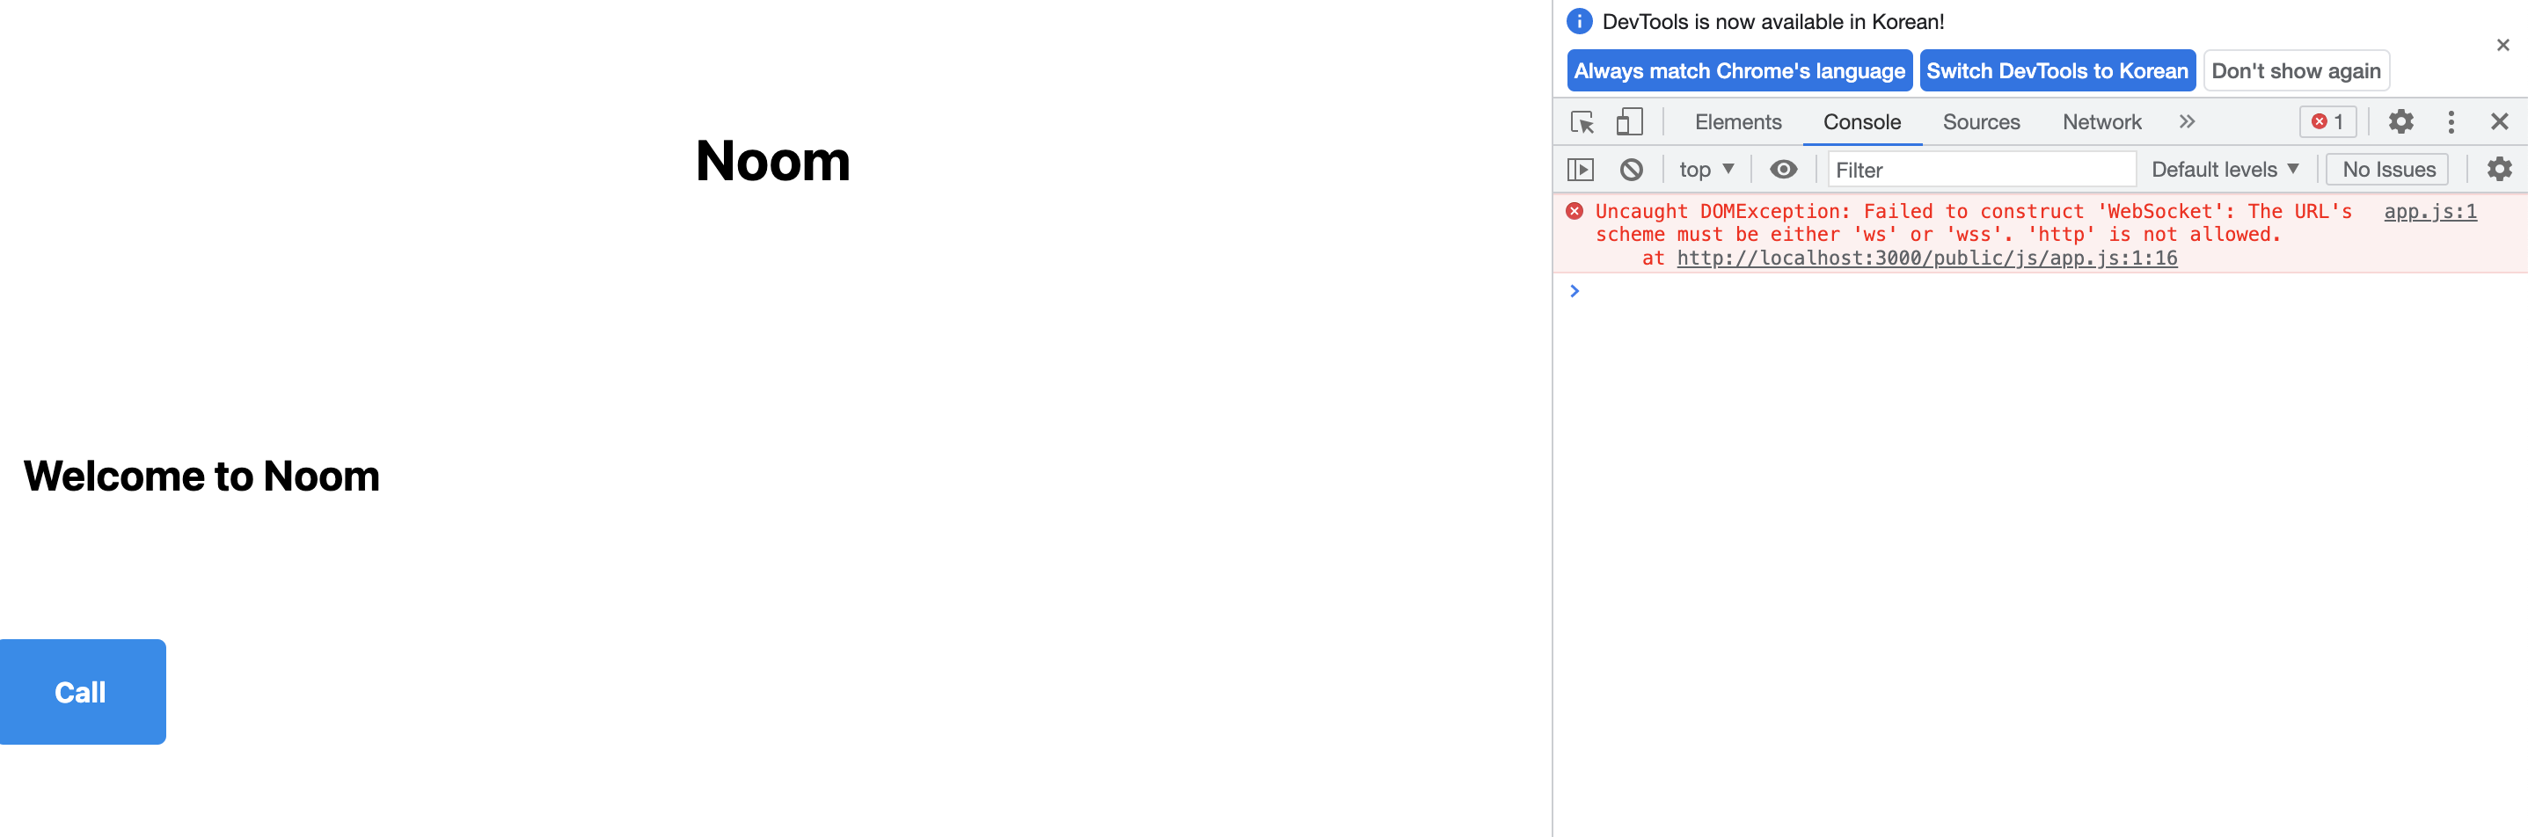Click the error icon beside Uncaught DOMException
Screen dimensions: 2528x837
1575,211
